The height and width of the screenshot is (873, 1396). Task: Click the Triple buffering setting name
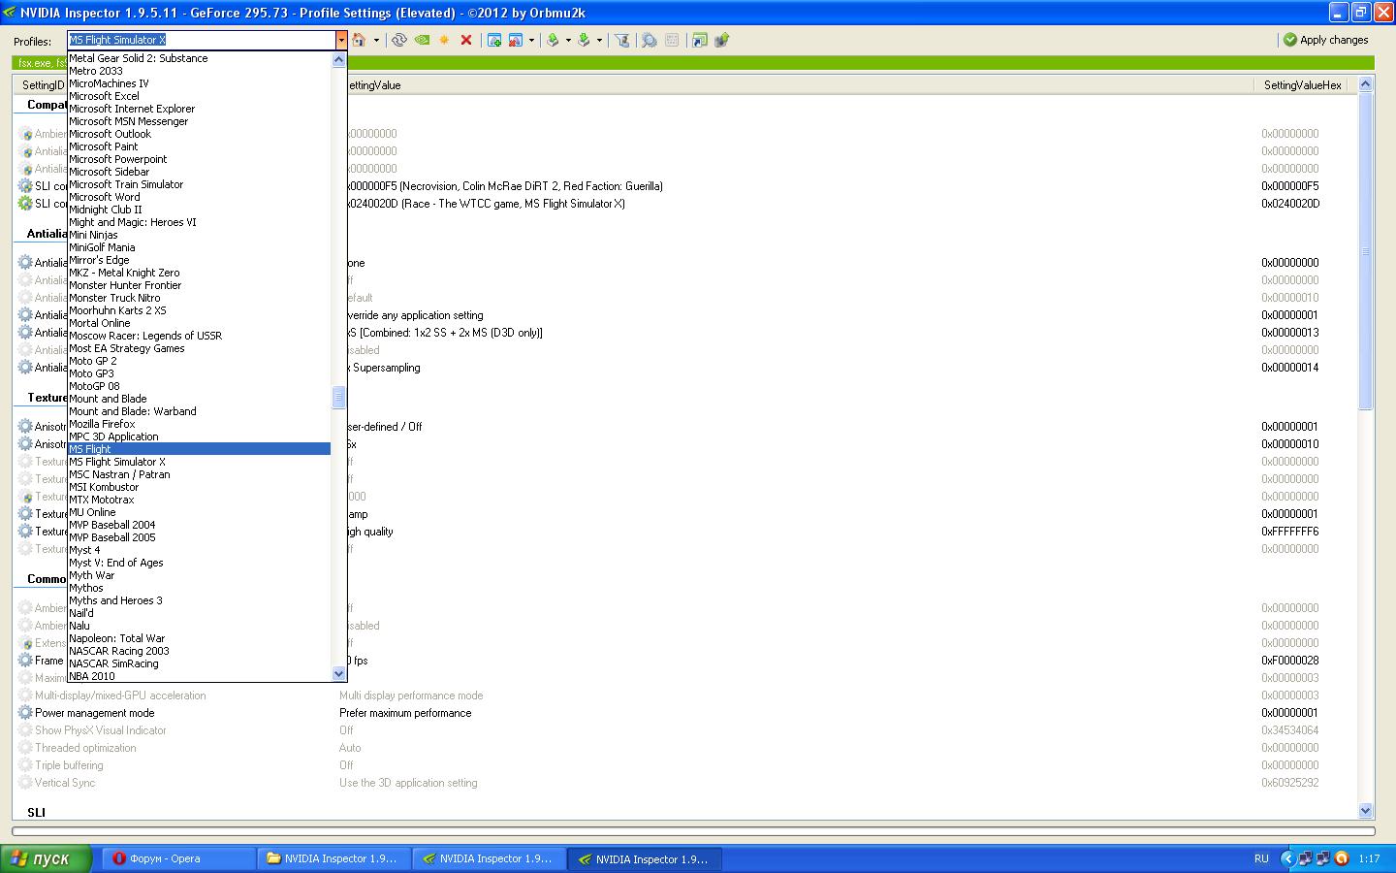[69, 765]
